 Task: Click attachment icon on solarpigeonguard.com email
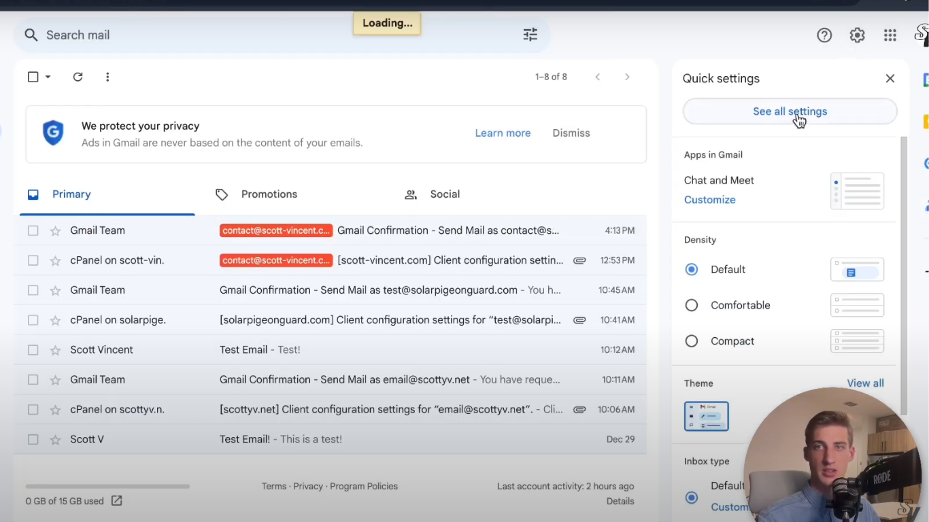pyautogui.click(x=579, y=320)
